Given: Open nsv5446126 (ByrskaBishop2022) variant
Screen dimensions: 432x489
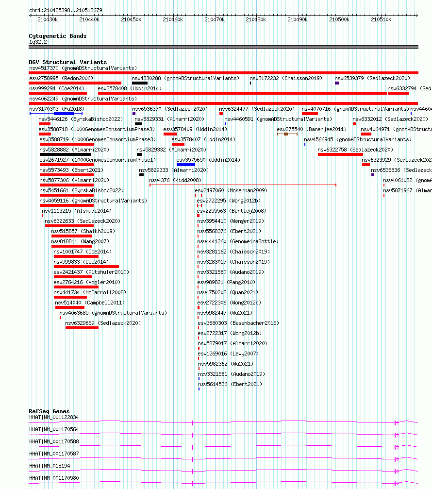Looking at the screenshot, I should point(81,119).
